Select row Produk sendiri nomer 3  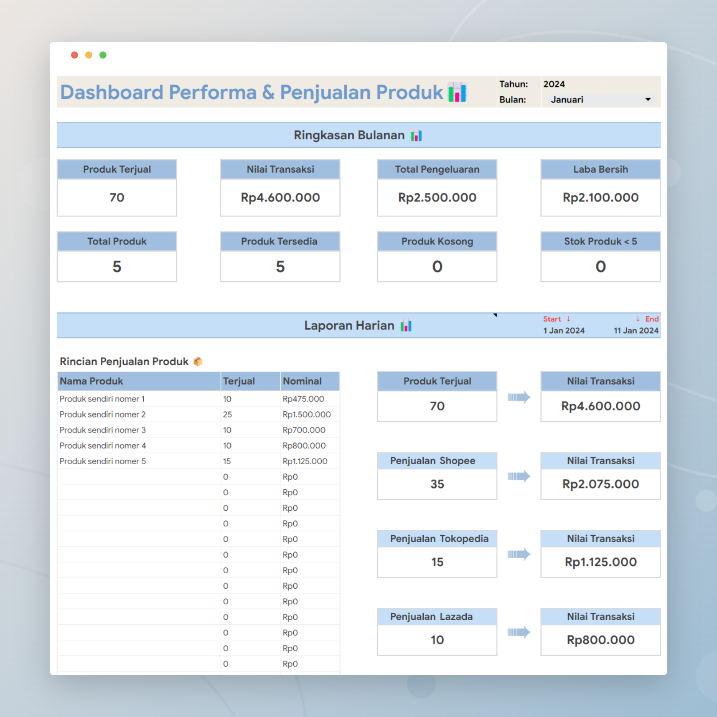(x=198, y=430)
